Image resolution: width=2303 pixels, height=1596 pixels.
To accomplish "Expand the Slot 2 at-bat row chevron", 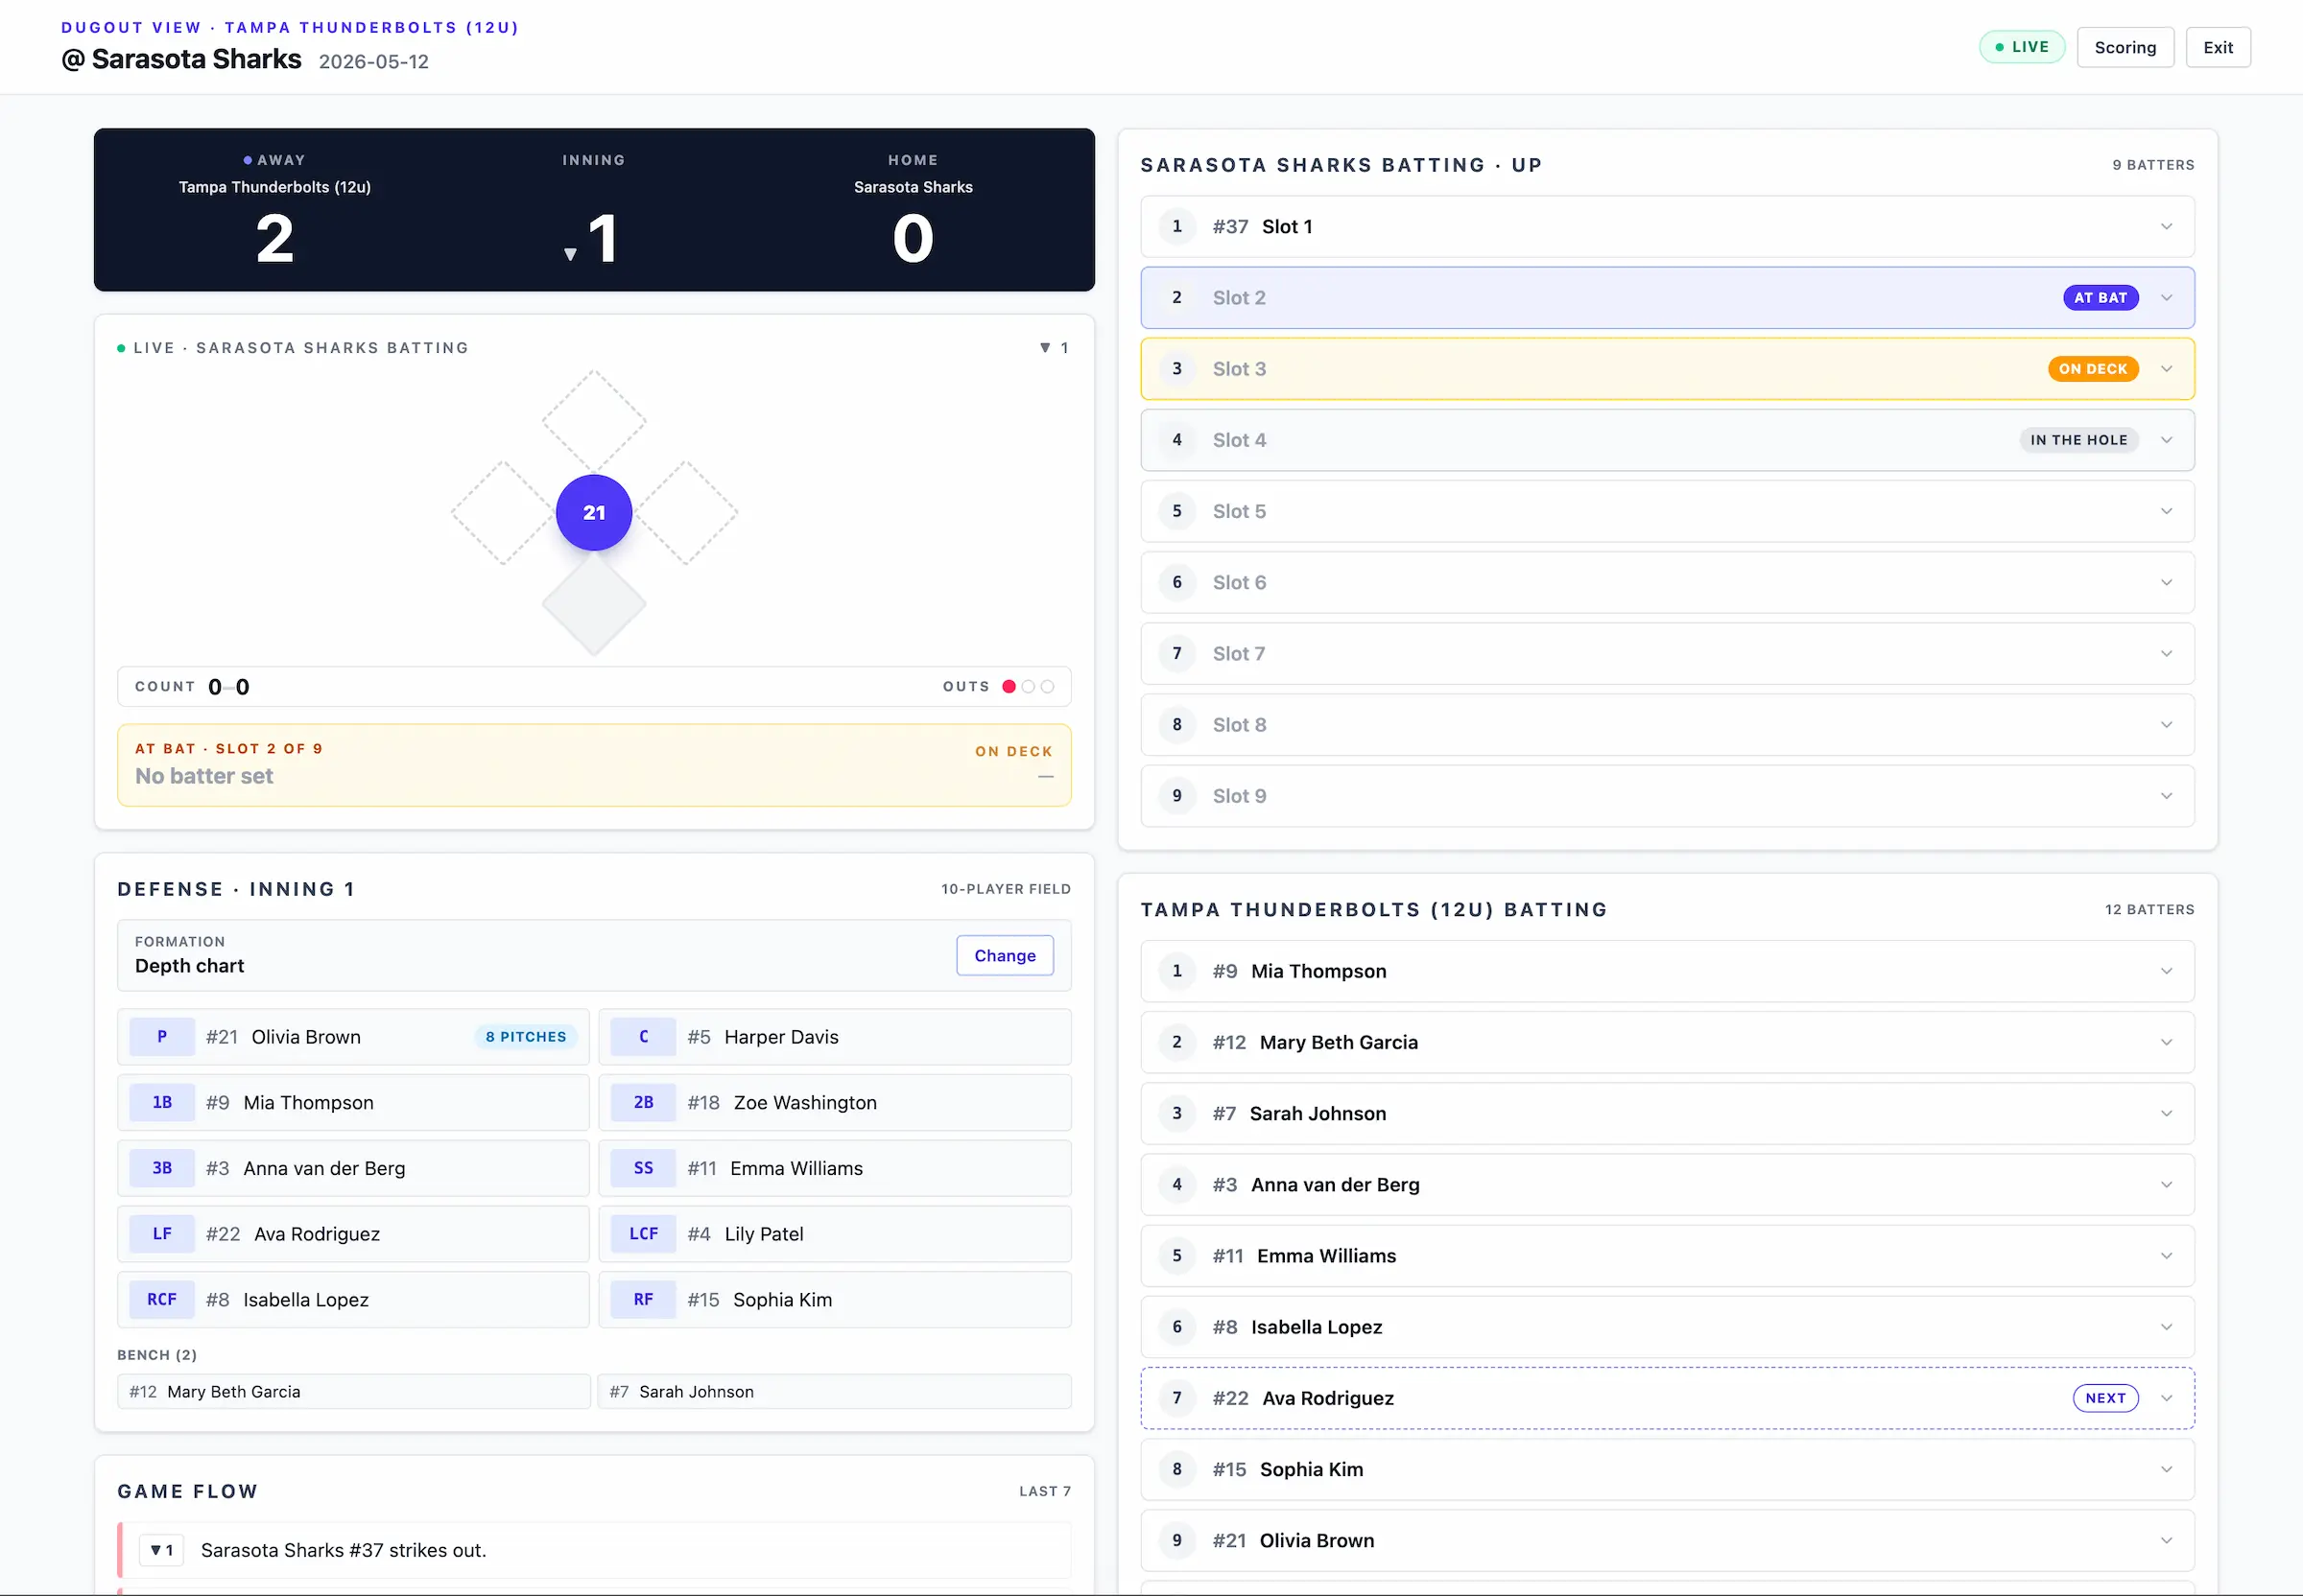I will [x=2166, y=298].
